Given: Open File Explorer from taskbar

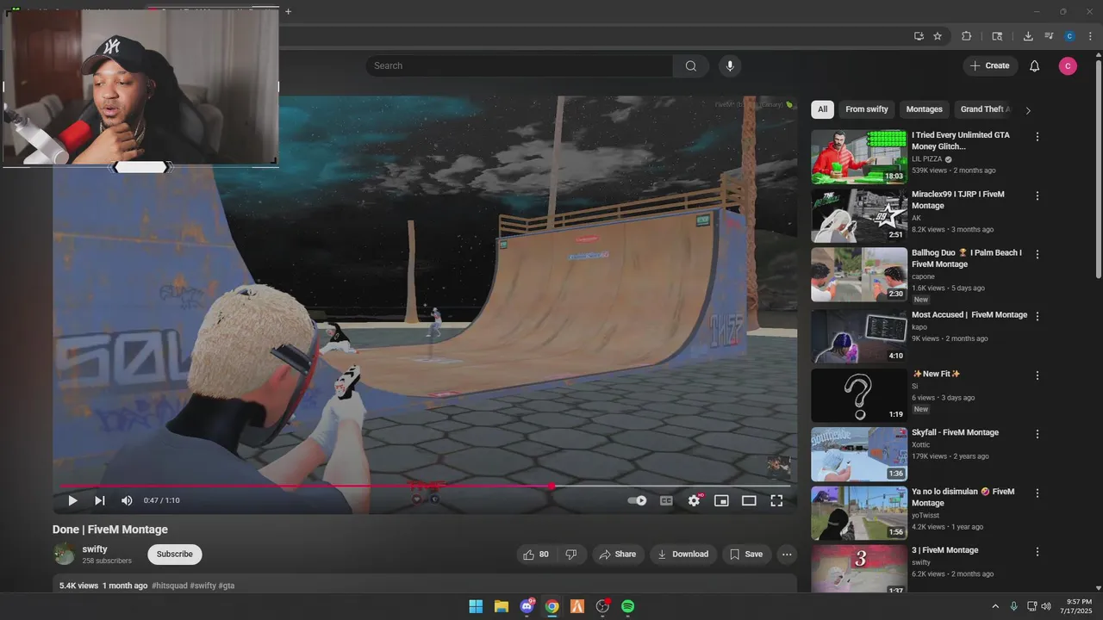Looking at the screenshot, I should 501,606.
